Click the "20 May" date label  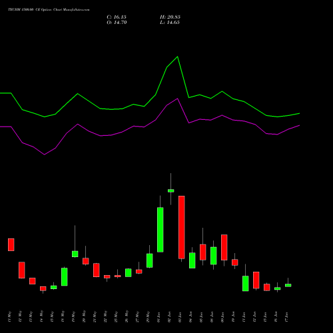click(84, 317)
